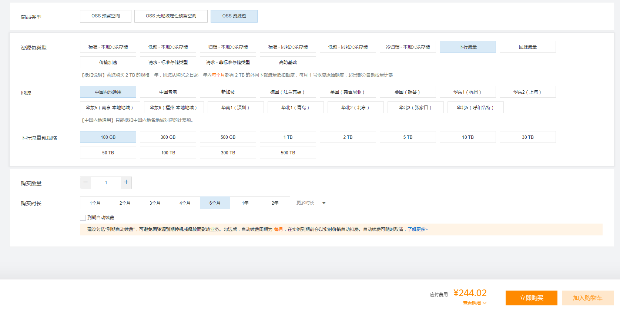The image size is (620, 315).
Task: Select OSS 资源包 product type
Action: coord(234,16)
